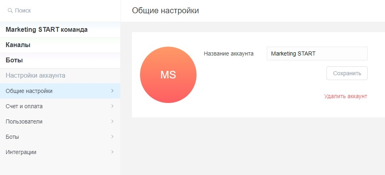Viewport: 385px width, 175px height.
Task: Click chevron arrow beside Общие настройки
Action: [112, 91]
